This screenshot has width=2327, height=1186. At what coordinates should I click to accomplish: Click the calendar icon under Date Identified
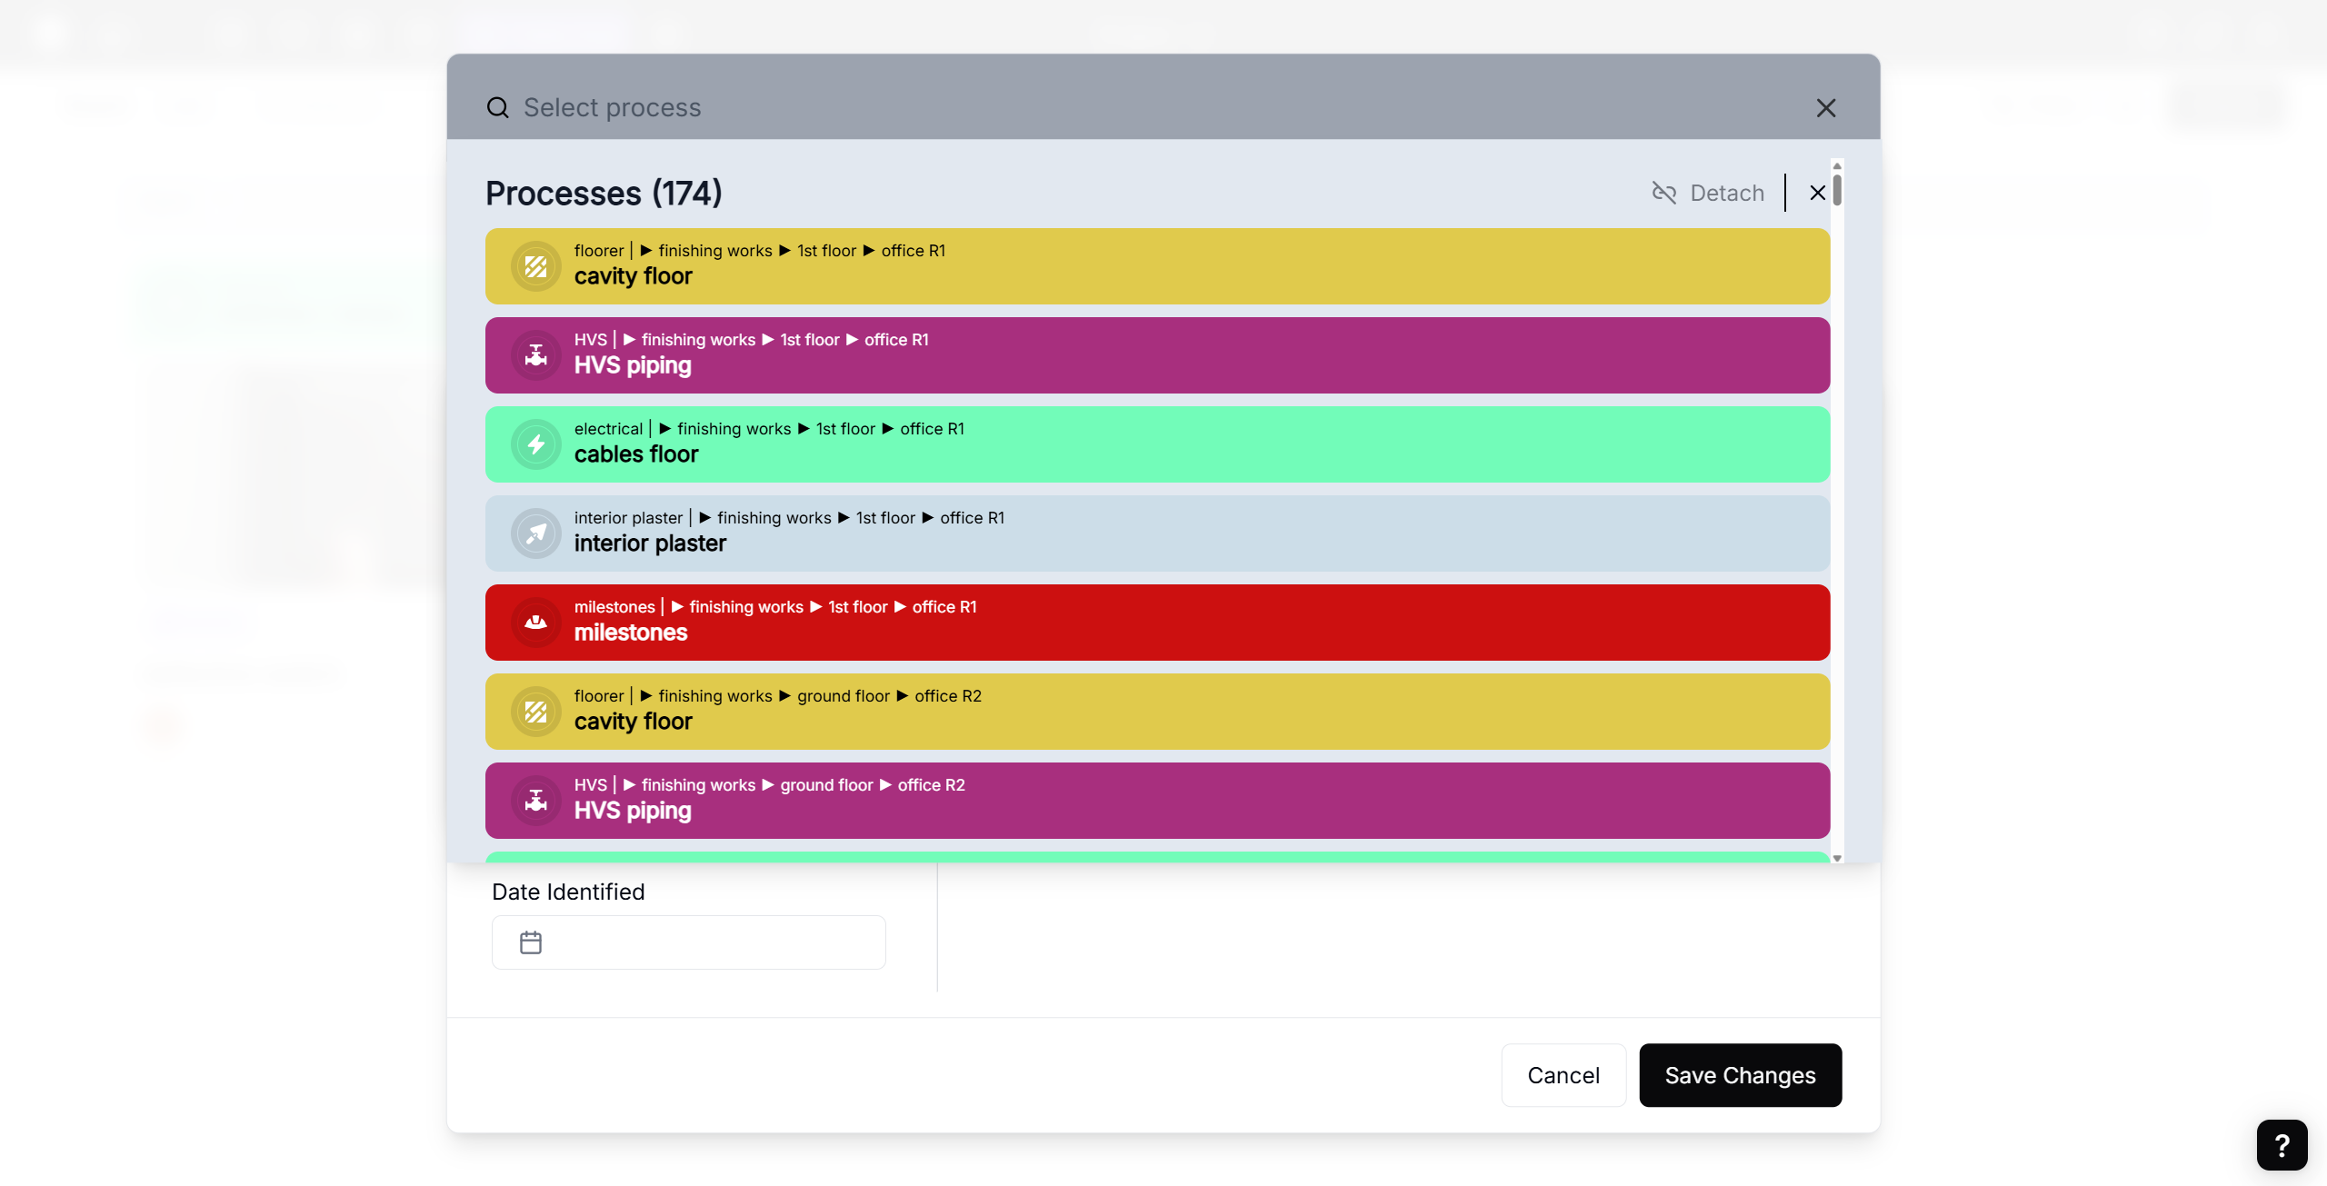(531, 942)
